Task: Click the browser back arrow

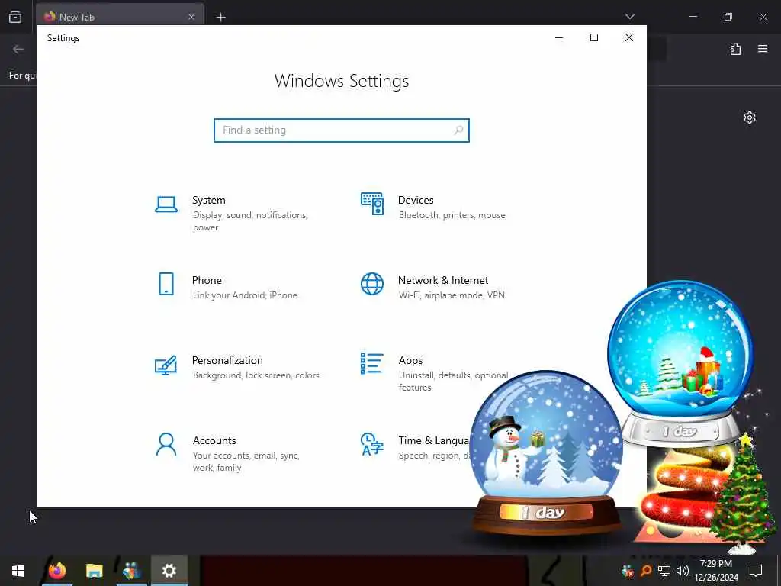Action: (x=18, y=49)
